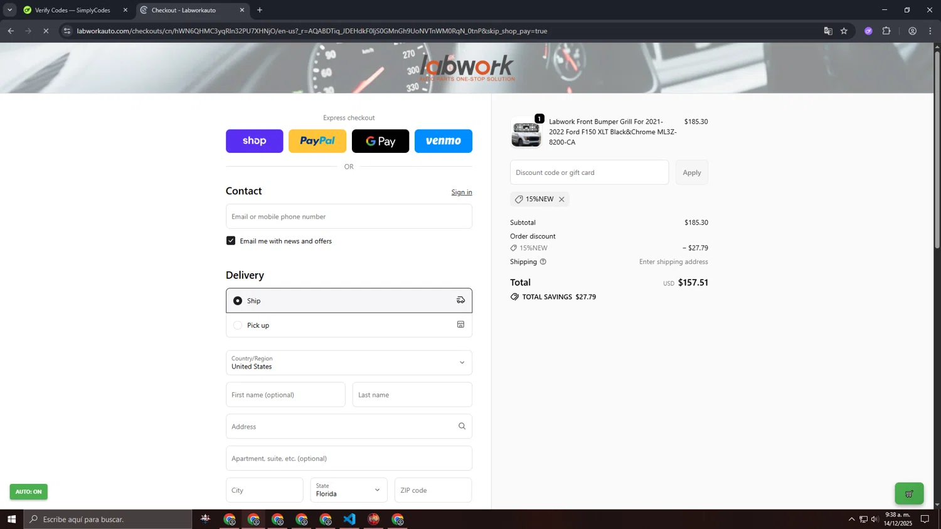This screenshot has width=941, height=529.
Task: Click the bumper grill product thumbnail
Action: (526, 133)
